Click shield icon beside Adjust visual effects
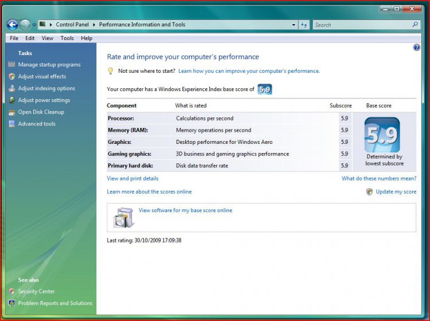 click(11, 76)
